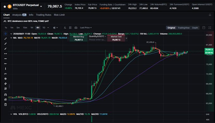Select the Fibonacci channel drawing tool
Image resolution: width=215 pixels, height=123 pixels.
tap(5, 84)
